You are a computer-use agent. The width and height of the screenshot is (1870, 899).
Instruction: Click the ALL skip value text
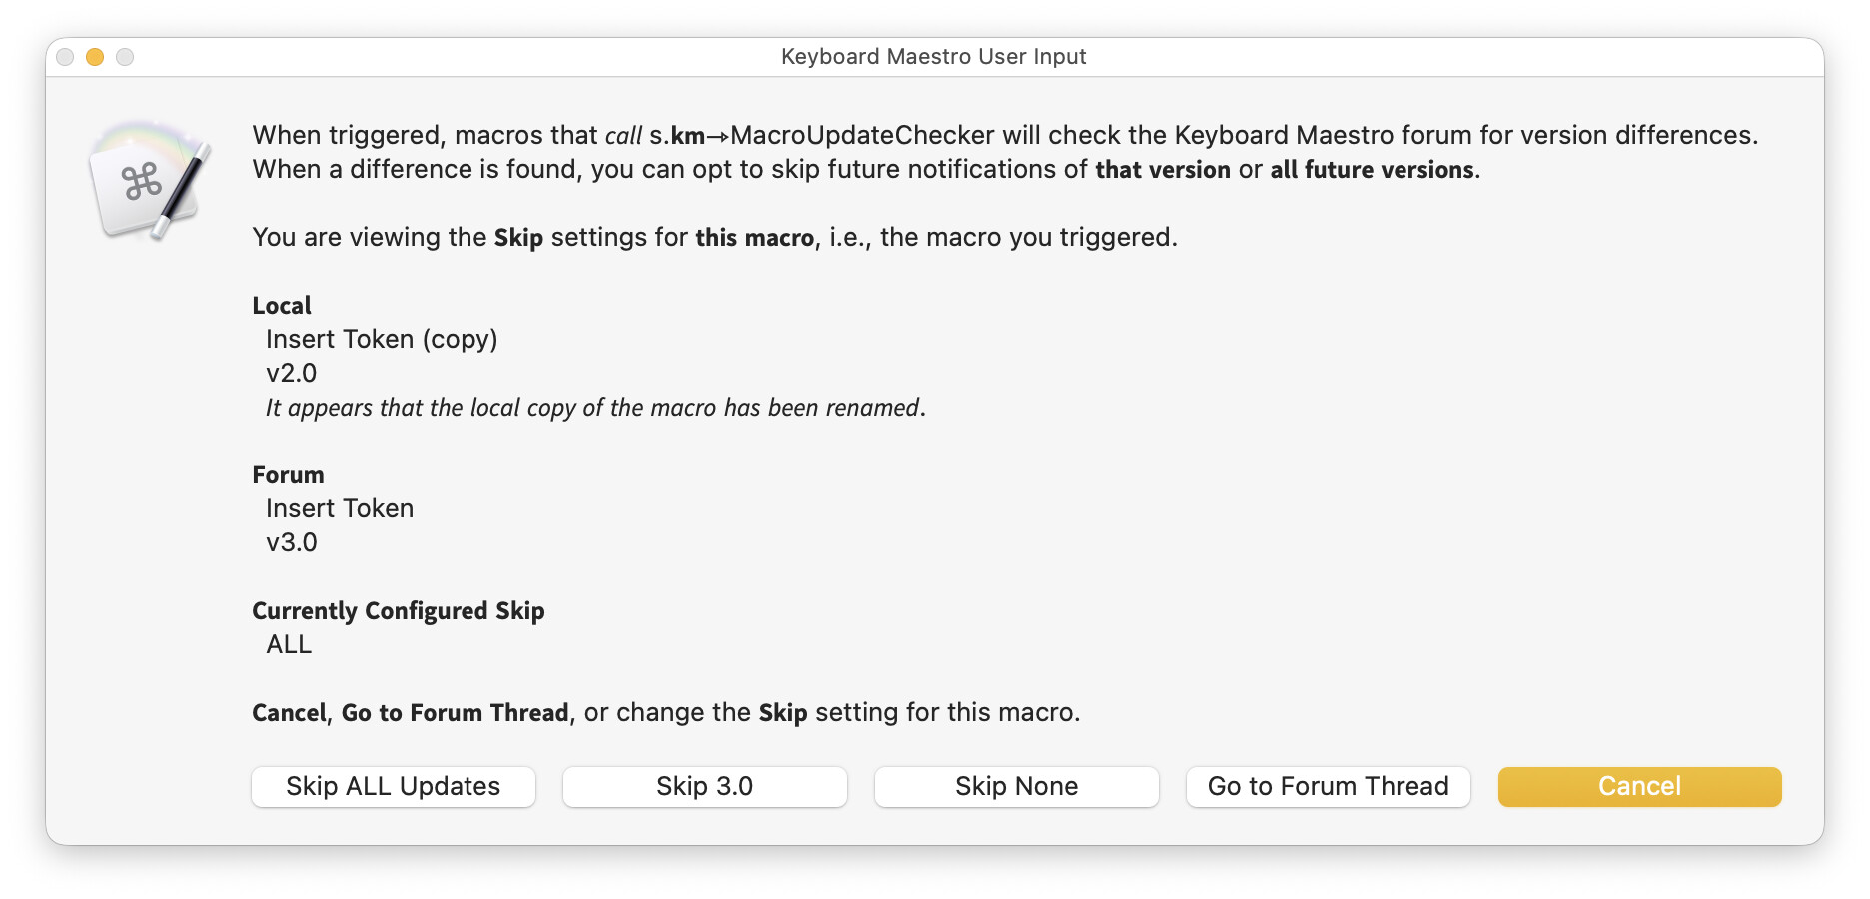(289, 644)
